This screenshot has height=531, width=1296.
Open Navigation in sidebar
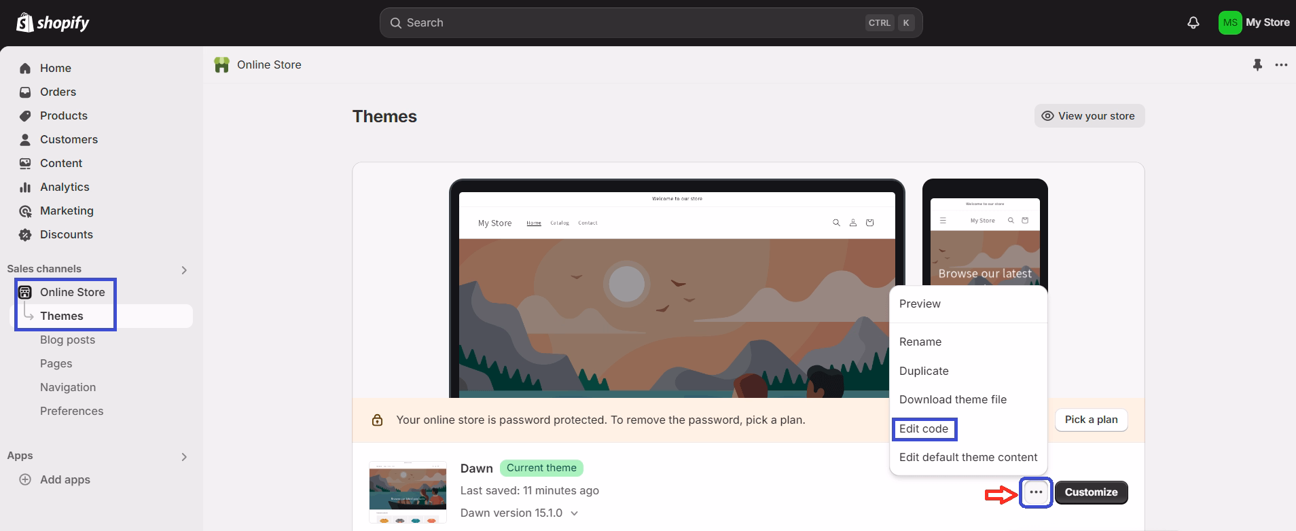[x=68, y=387]
